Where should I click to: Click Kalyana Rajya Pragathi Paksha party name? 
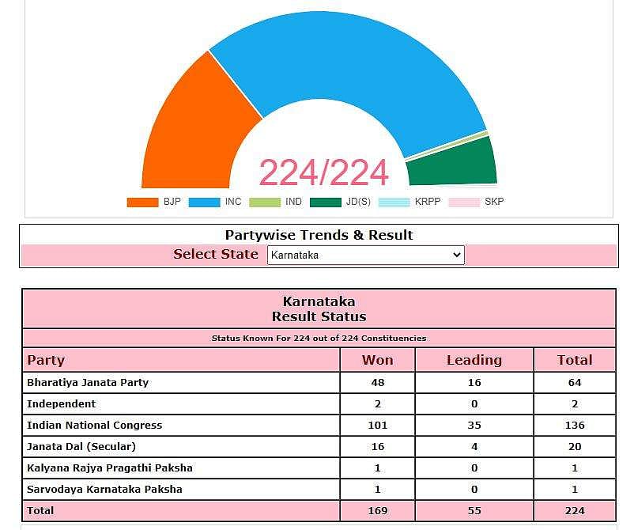tap(110, 468)
